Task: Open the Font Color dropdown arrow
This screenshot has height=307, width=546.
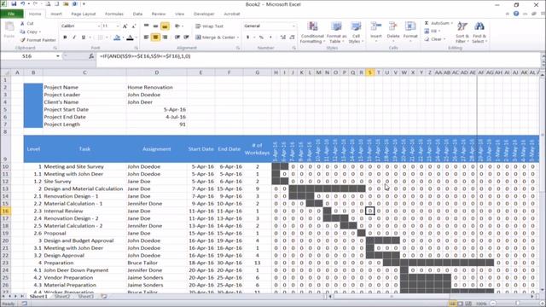Action: tap(136, 38)
